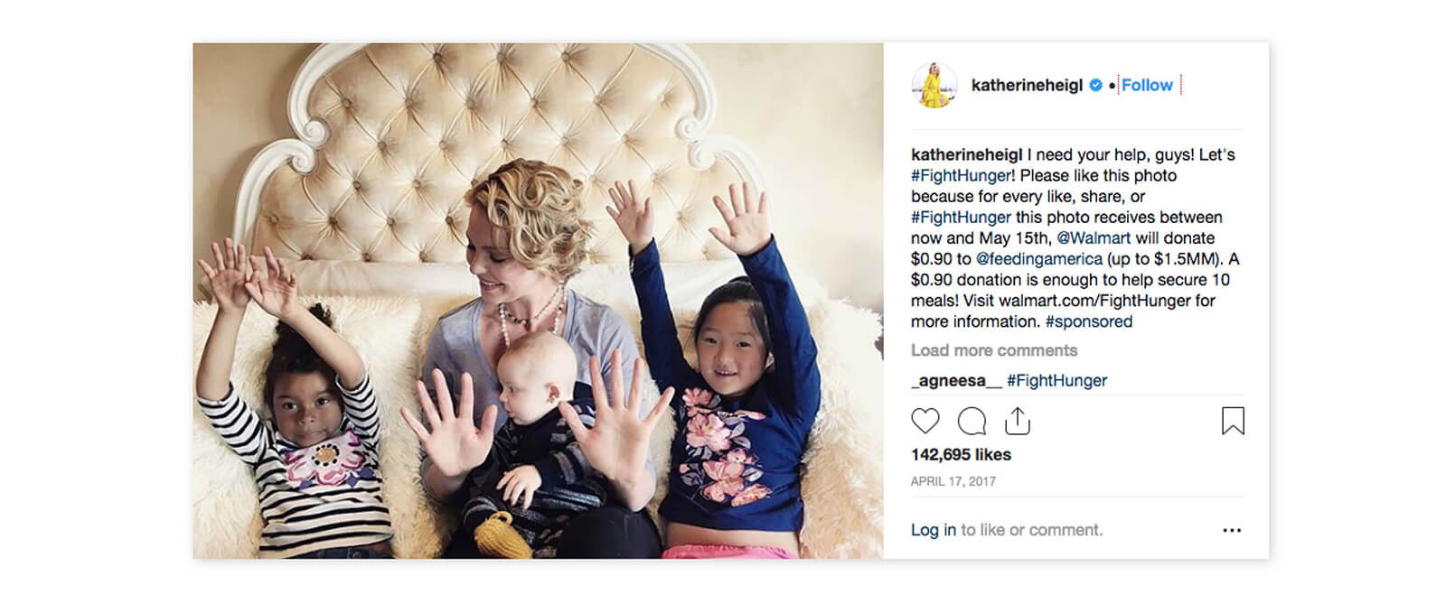Open the @Walmart mention
Image resolution: width=1446 pixels, height=604 pixels.
(1094, 237)
